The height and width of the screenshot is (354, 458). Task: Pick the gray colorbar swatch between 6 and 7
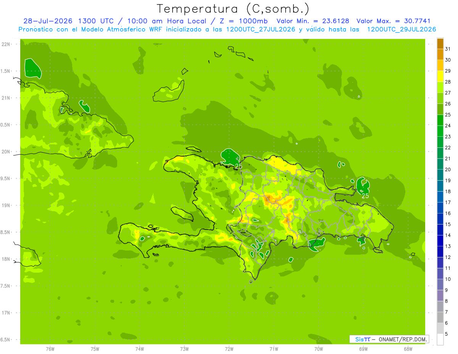pos(440,317)
